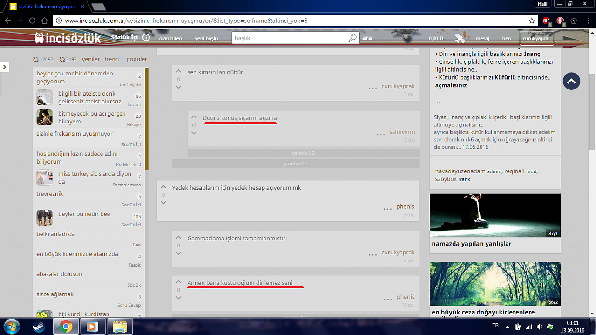Open topic 'beyler bu nedir bee'
The width and height of the screenshot is (596, 335).
pos(84,214)
